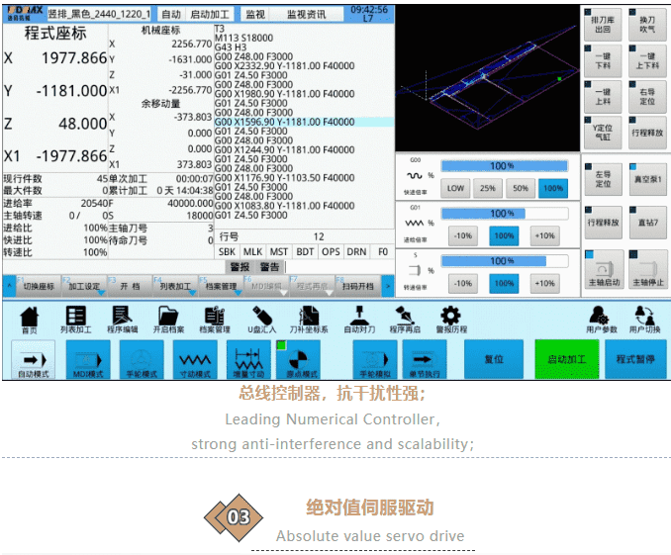
Task: Open 刀补坐标系 tool offset coordinates icon
Action: pos(309,320)
